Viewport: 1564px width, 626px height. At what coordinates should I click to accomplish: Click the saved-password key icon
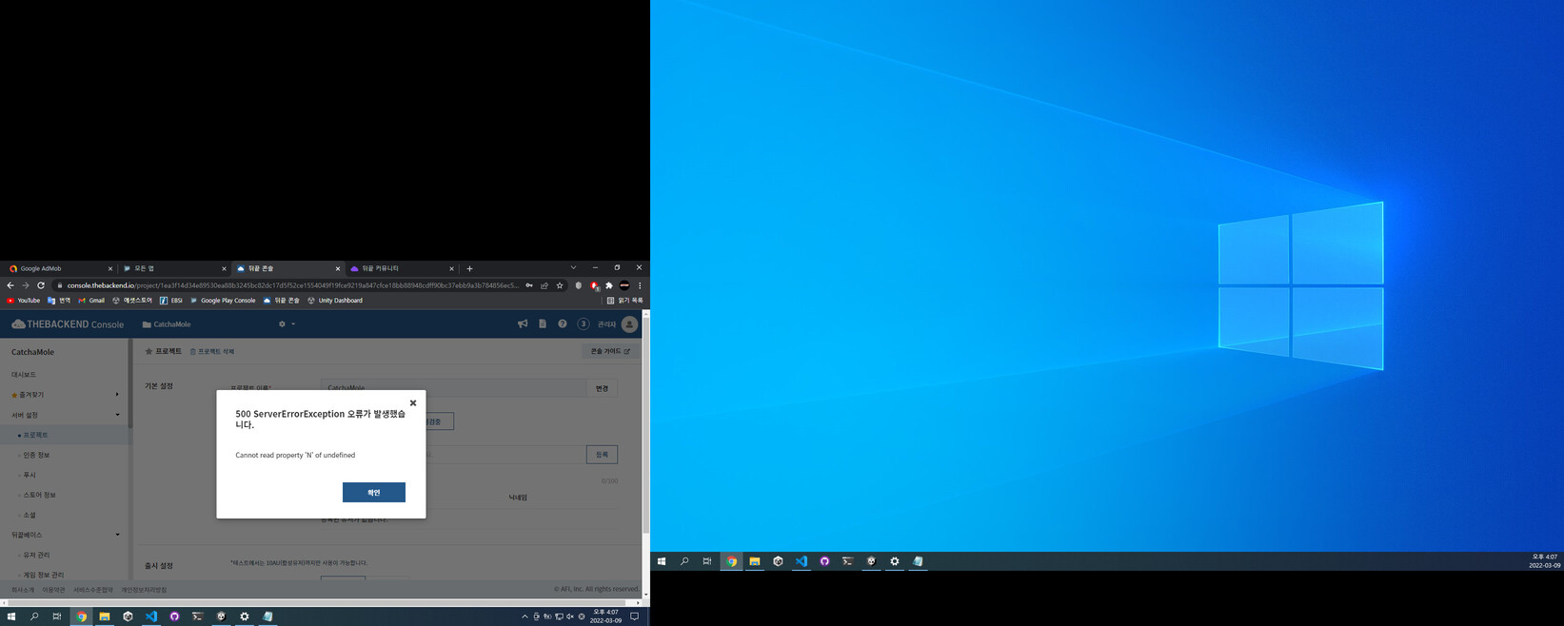pos(529,285)
